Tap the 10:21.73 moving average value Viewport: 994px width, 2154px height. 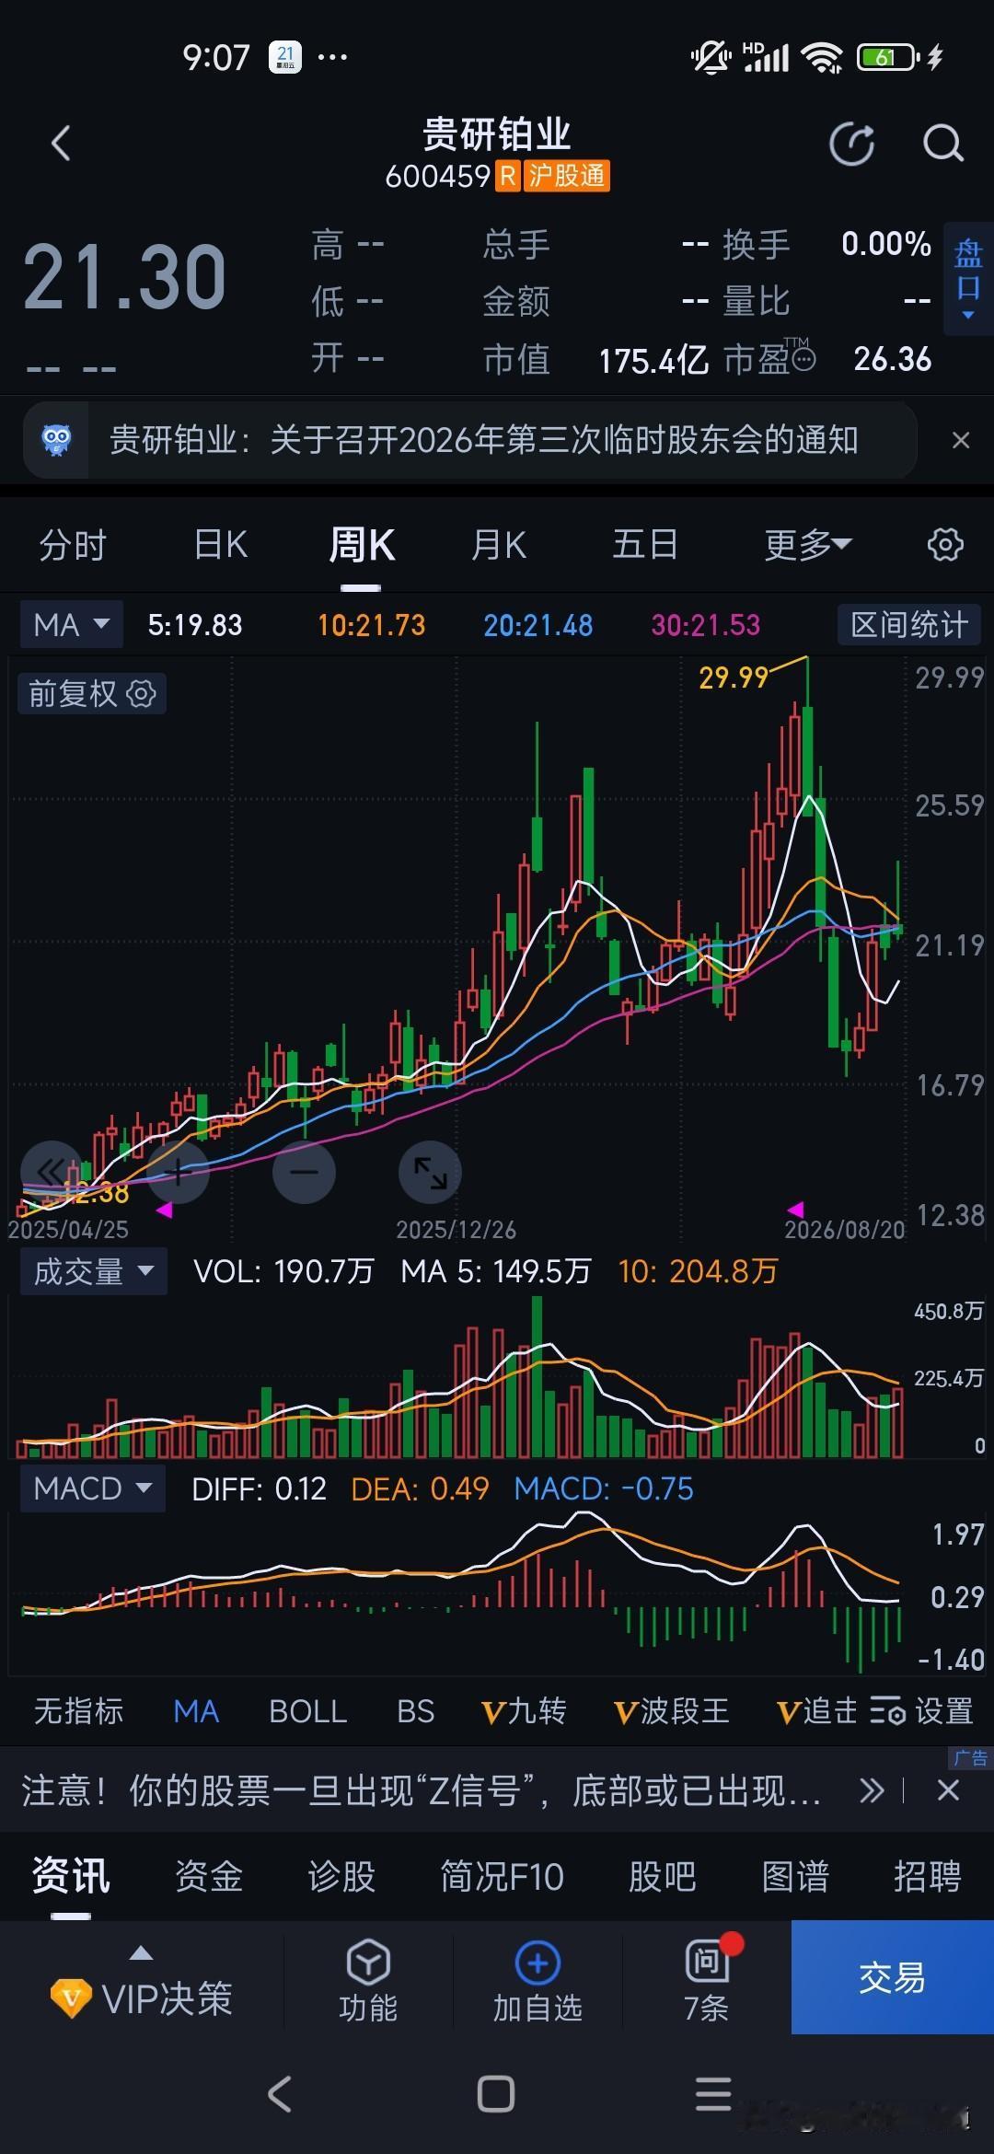[x=372, y=625]
